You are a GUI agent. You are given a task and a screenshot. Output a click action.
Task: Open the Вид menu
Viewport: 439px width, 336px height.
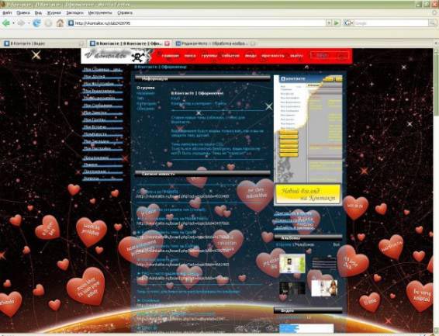tap(38, 13)
